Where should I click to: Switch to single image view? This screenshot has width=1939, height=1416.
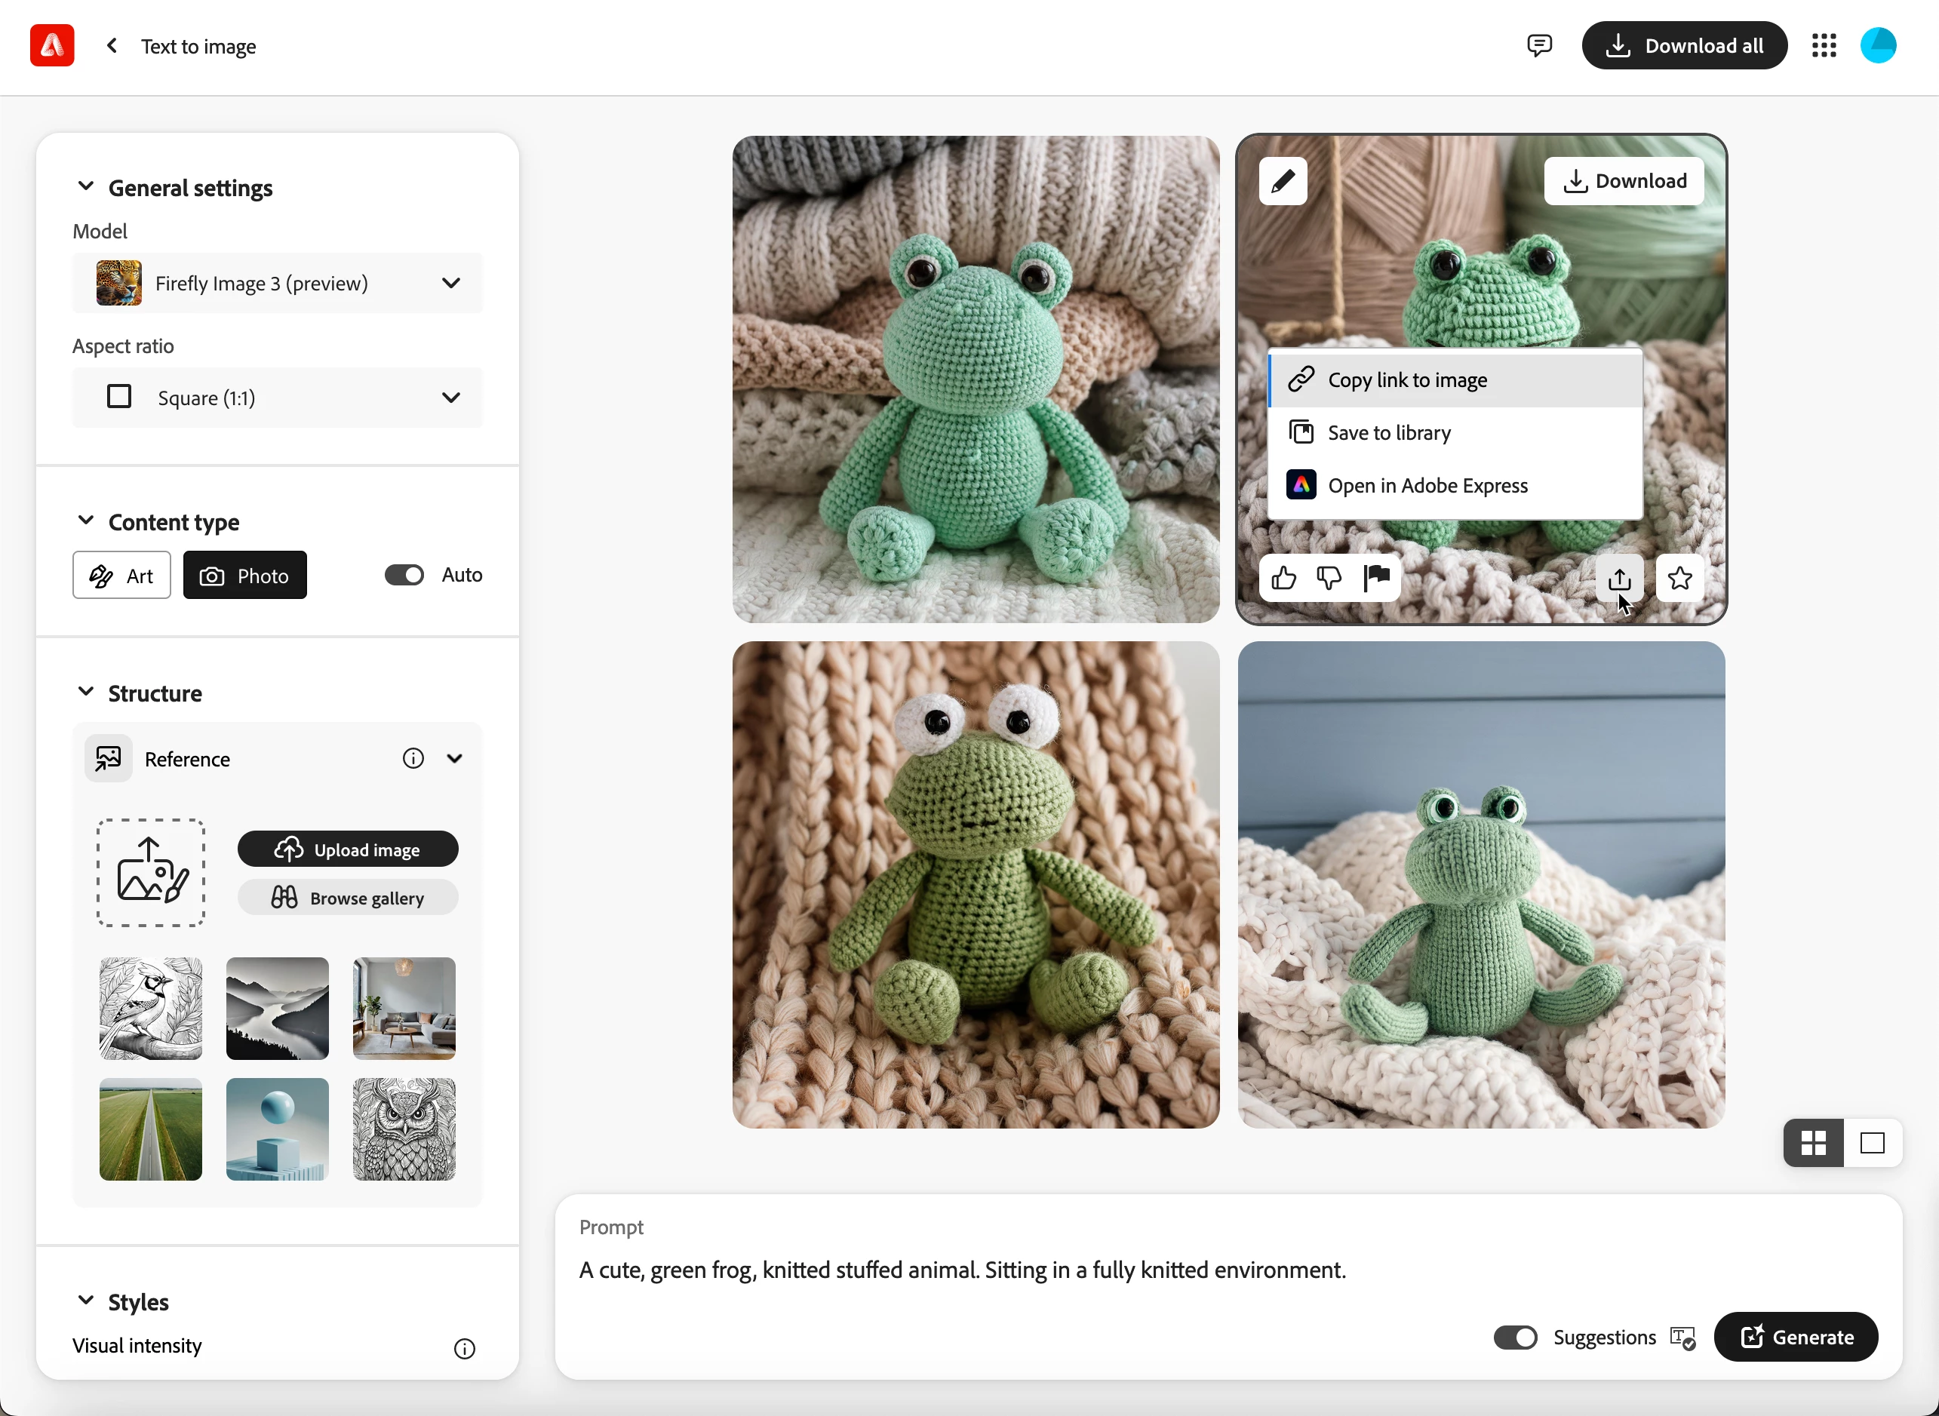coord(1872,1143)
